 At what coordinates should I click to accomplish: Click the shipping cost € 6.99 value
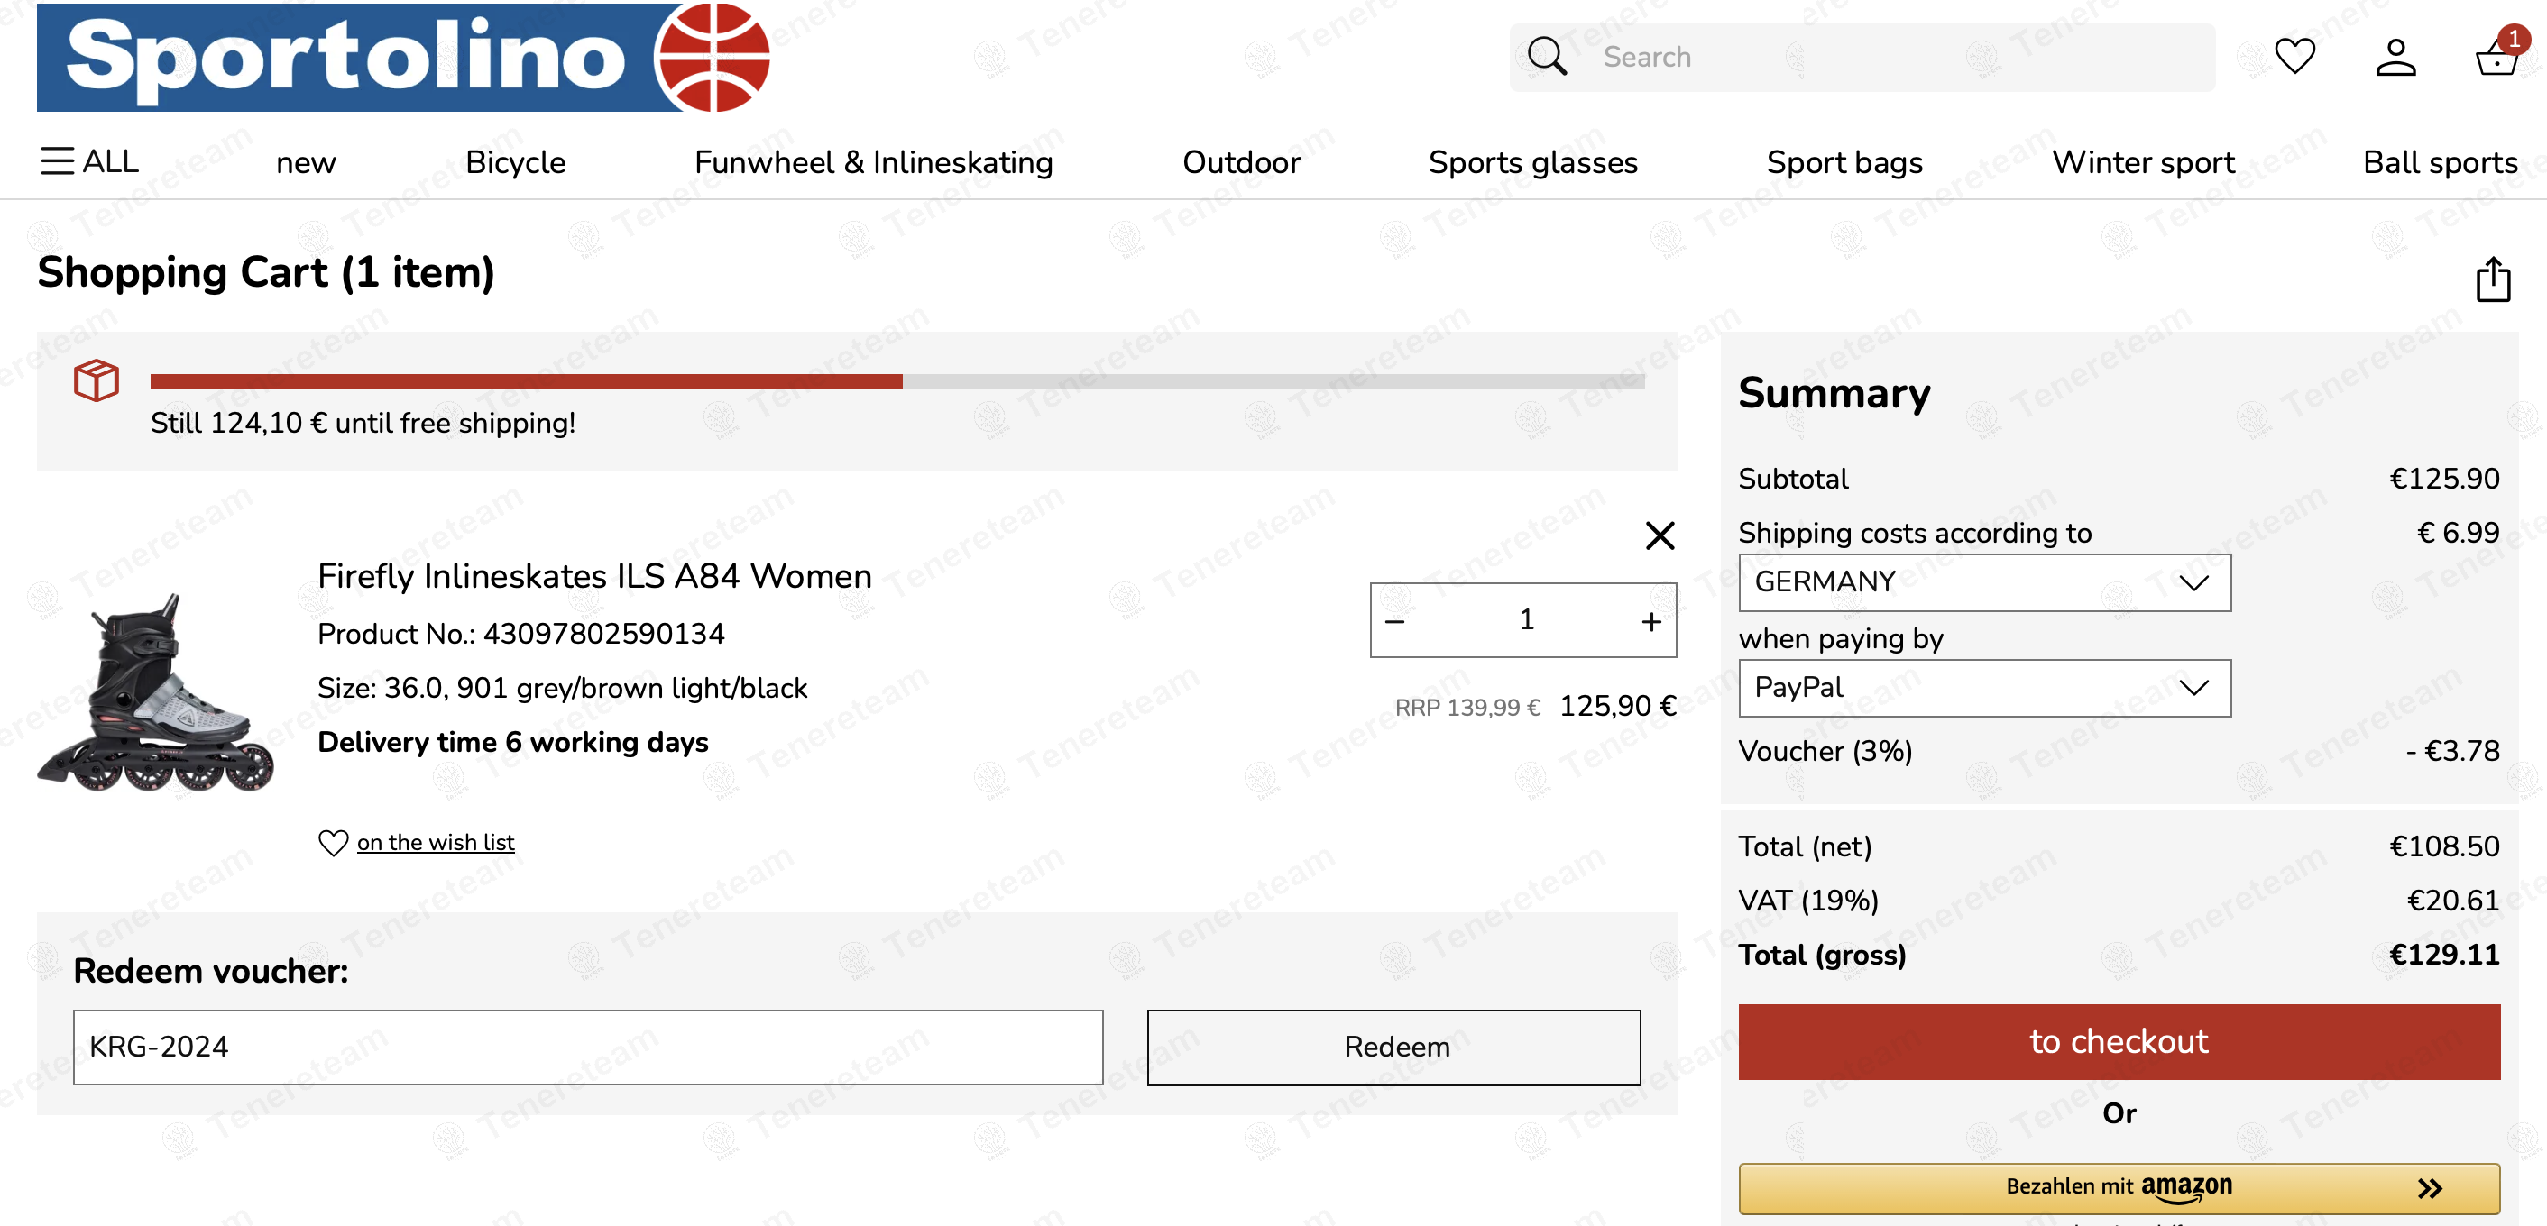point(2458,533)
